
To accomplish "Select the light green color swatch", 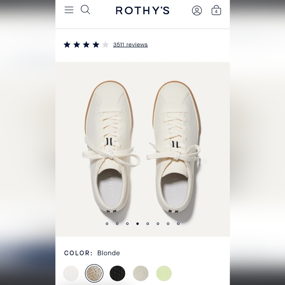I will (164, 273).
